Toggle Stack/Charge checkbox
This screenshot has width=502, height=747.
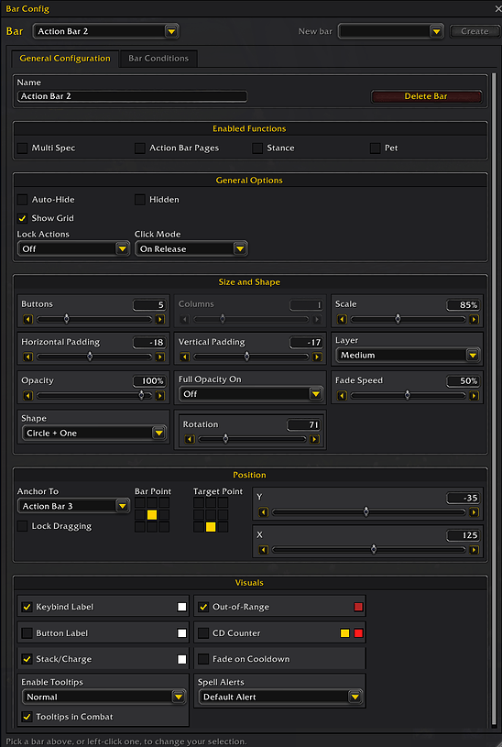tap(27, 659)
